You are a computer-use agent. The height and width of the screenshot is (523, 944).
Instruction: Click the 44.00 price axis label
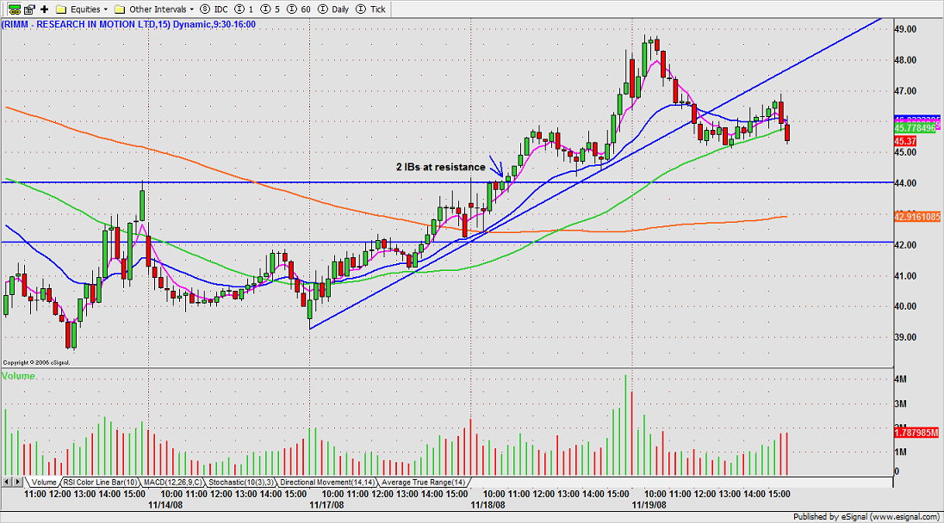point(905,183)
